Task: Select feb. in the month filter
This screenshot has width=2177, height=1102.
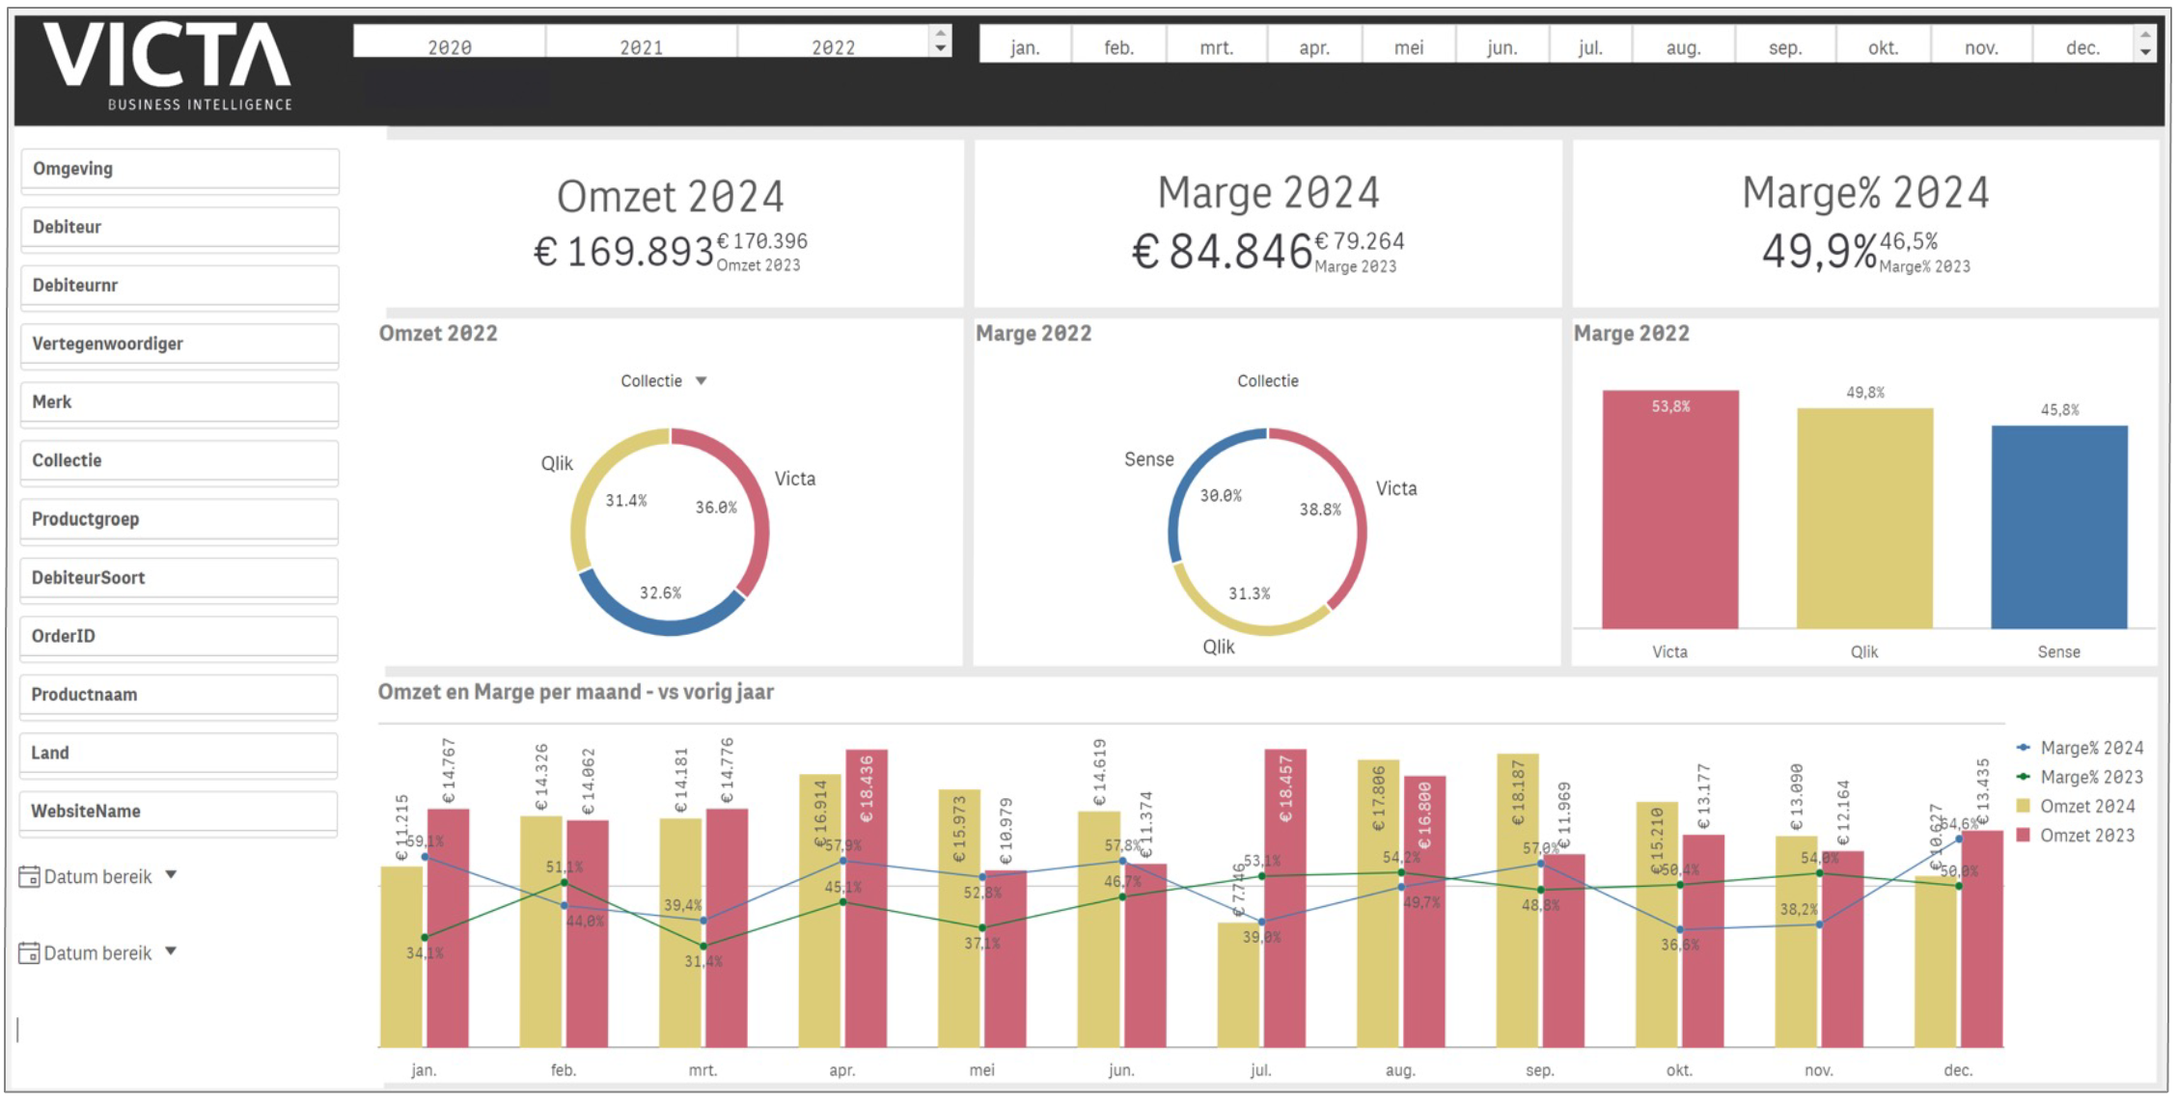Action: [1119, 46]
